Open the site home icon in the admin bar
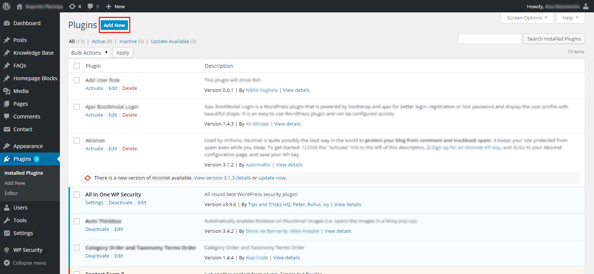 (19, 6)
